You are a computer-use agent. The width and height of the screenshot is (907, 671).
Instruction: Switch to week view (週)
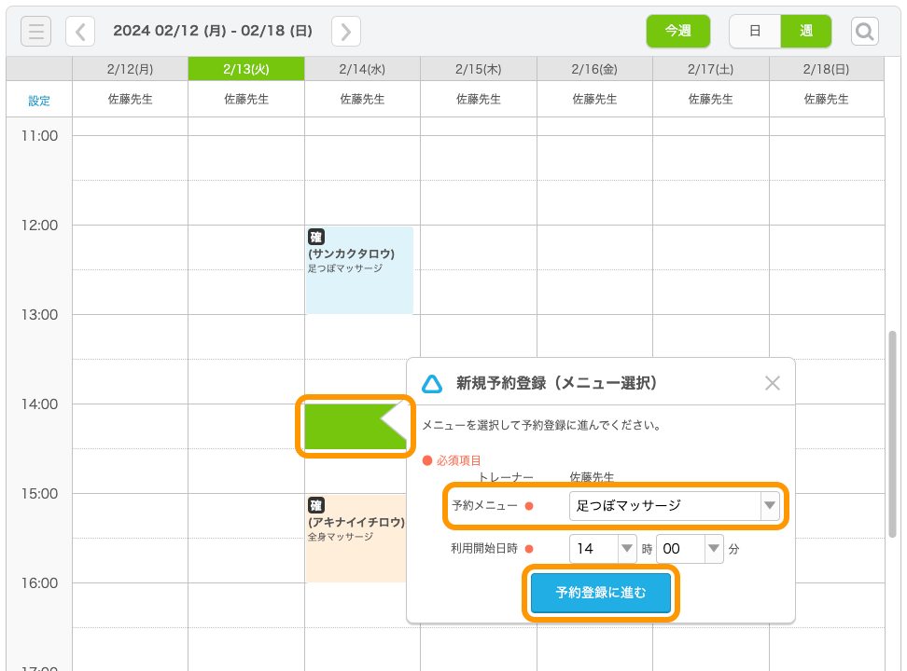(806, 31)
